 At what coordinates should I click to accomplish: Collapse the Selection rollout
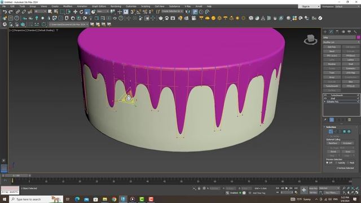click(325, 127)
